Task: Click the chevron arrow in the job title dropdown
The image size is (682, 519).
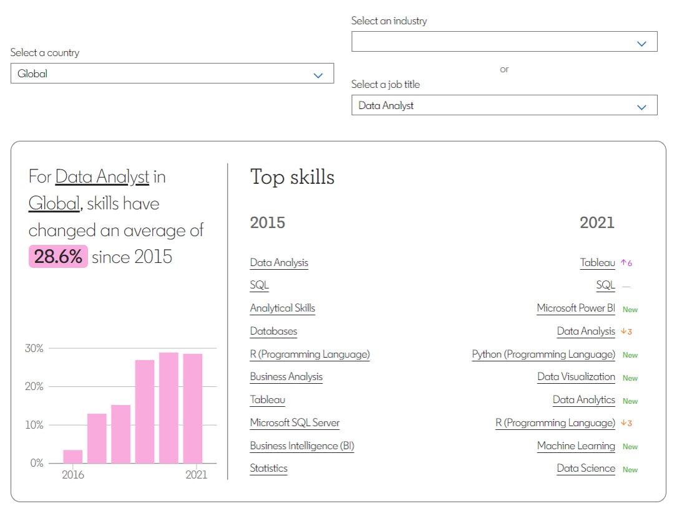Action: point(641,107)
